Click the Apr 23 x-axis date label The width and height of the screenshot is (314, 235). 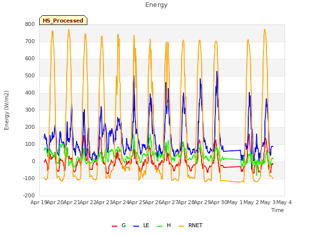point(105,202)
